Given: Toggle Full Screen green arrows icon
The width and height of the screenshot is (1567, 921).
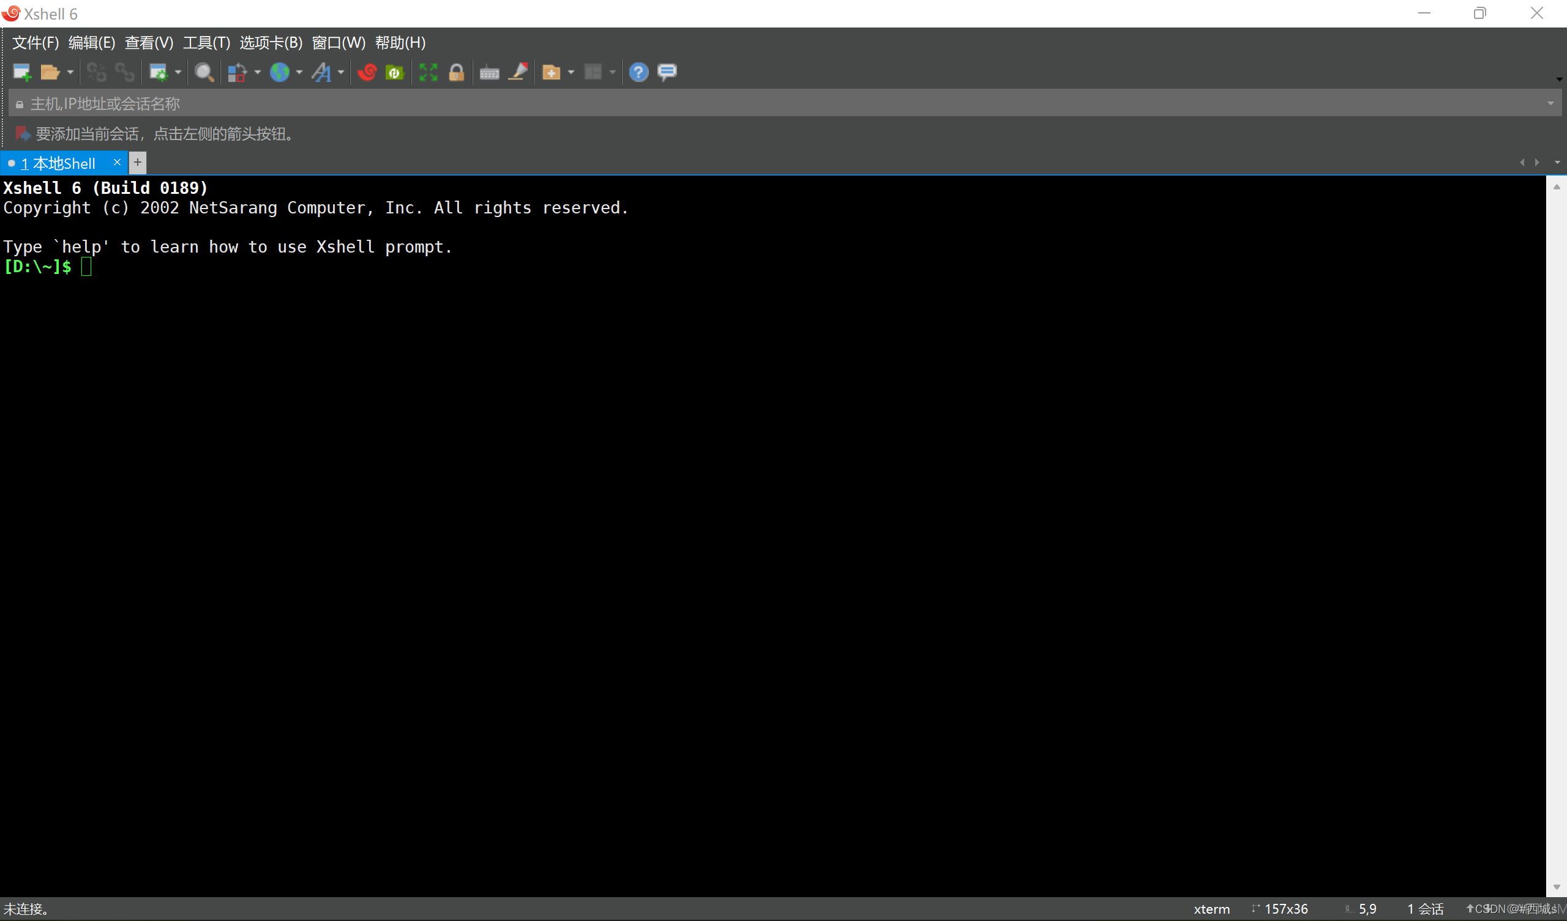Looking at the screenshot, I should 428,73.
